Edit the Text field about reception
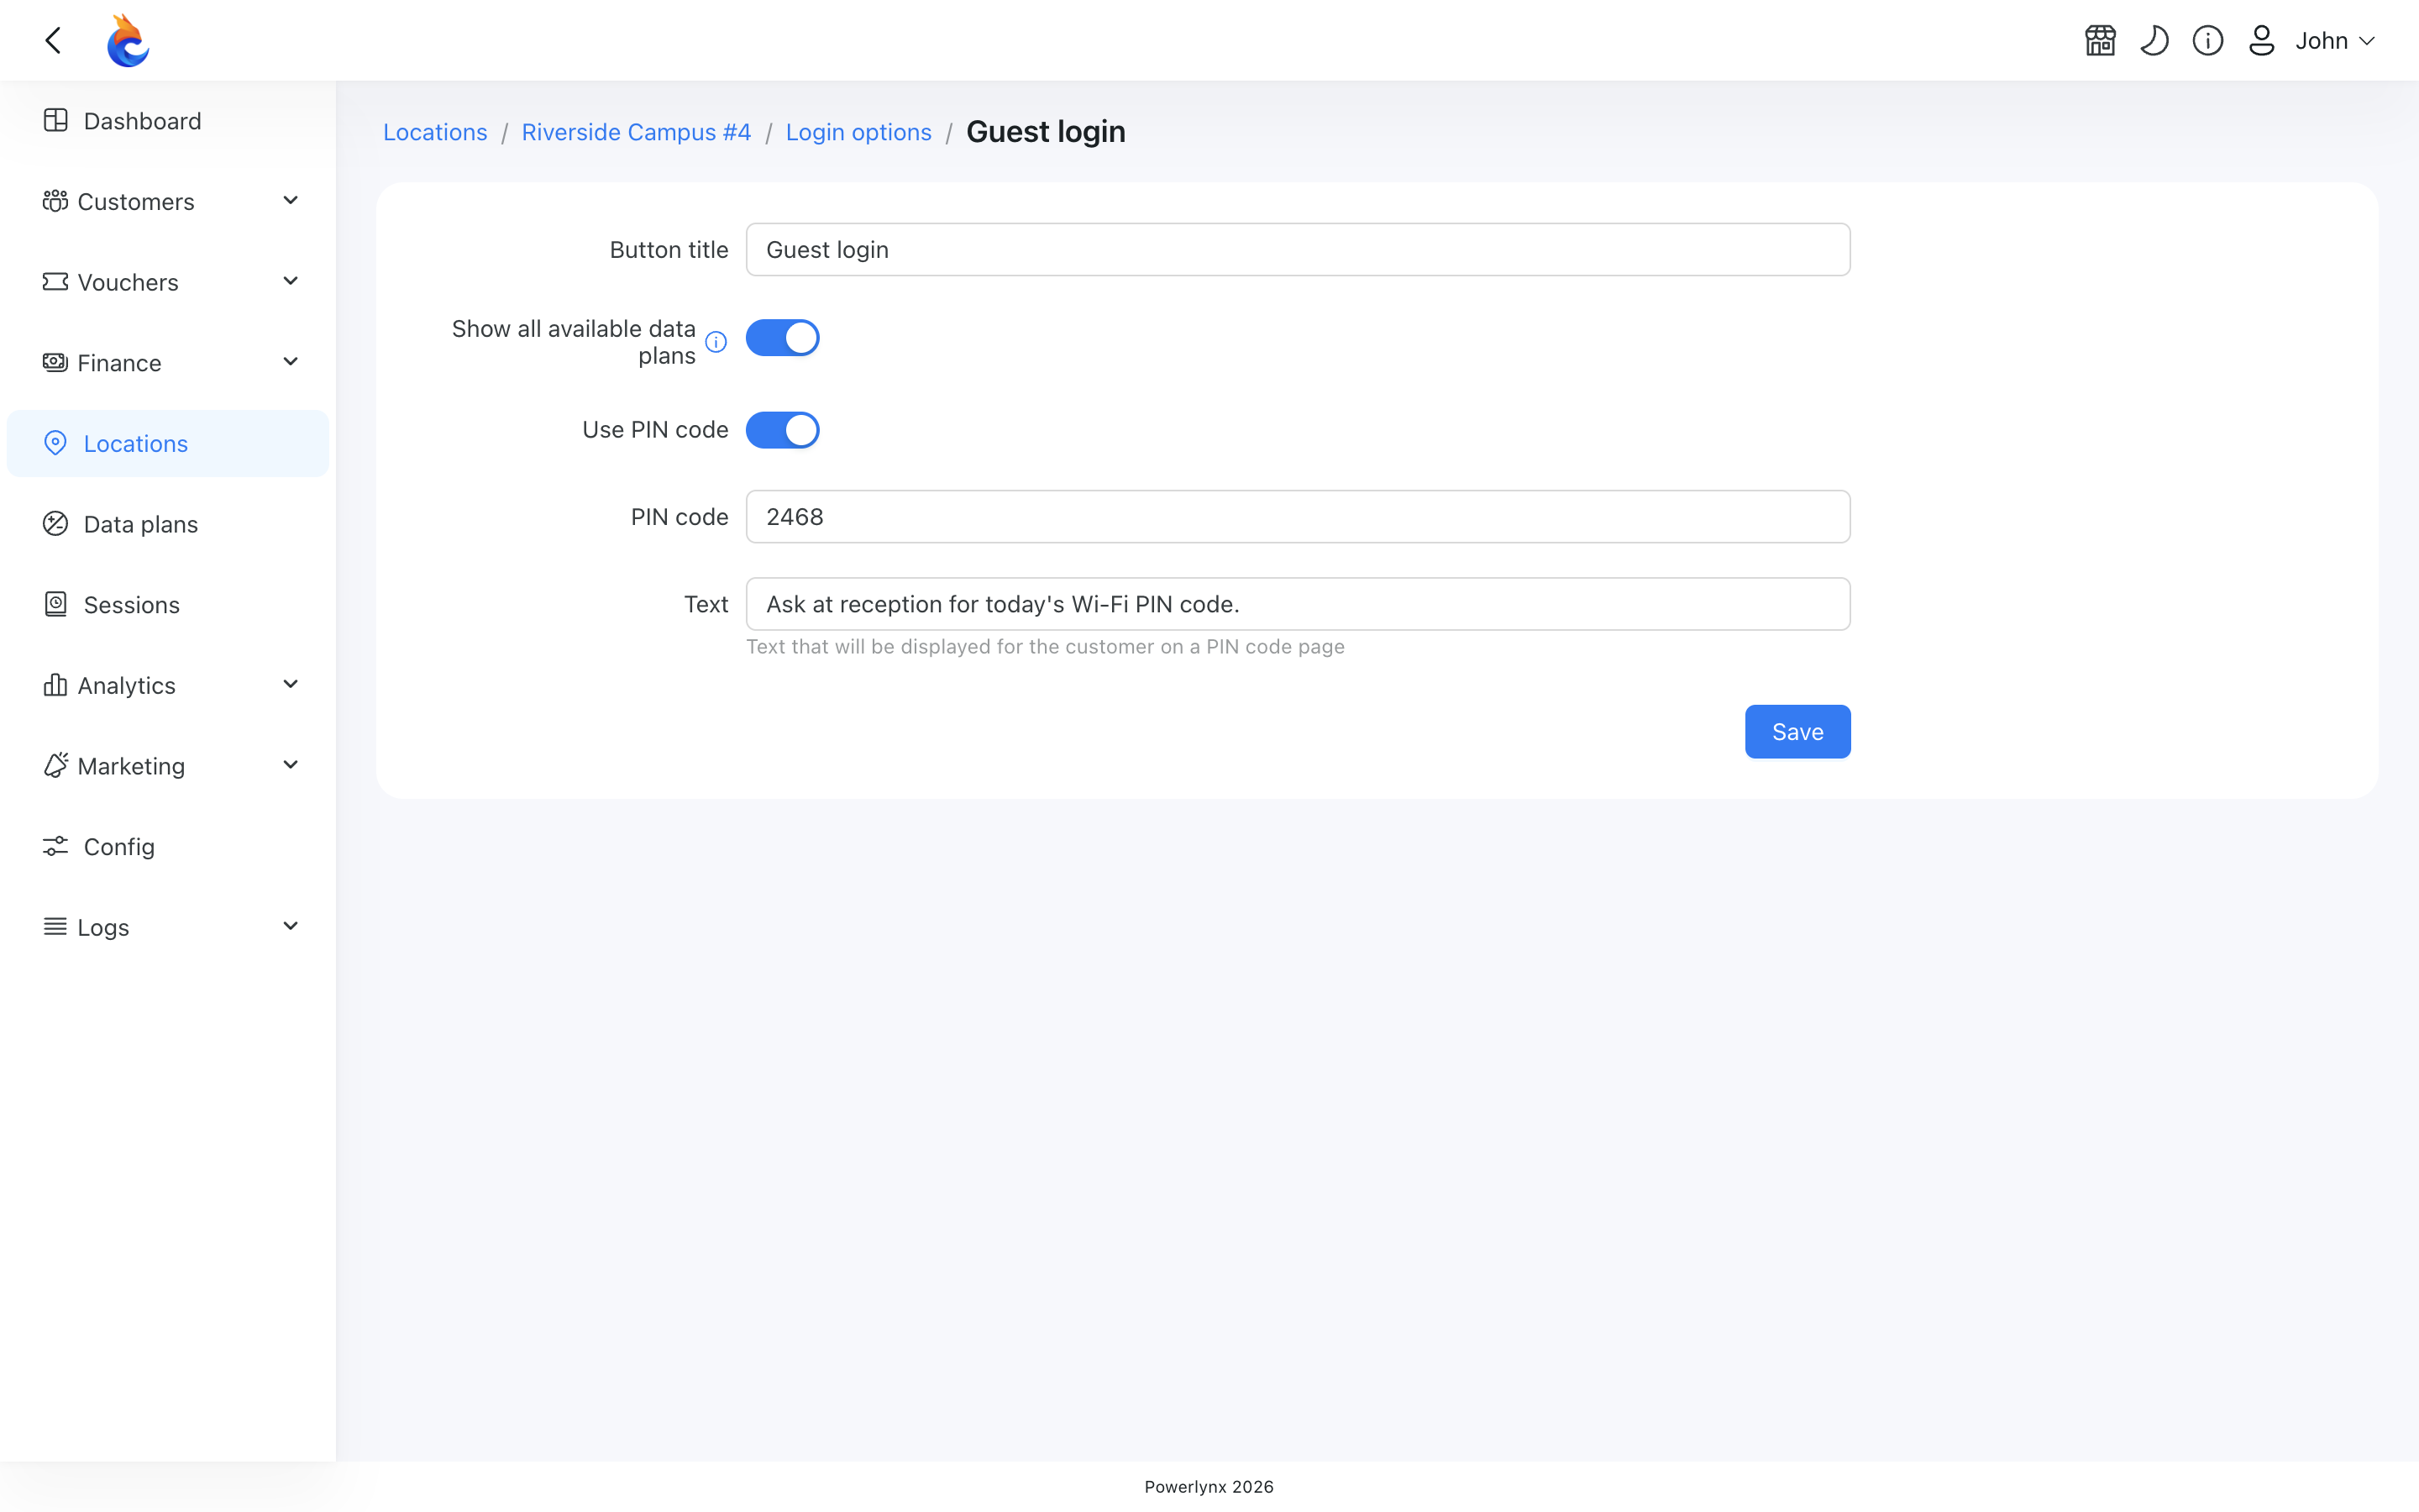Screen dimensions: 2419x1512 point(1299,604)
